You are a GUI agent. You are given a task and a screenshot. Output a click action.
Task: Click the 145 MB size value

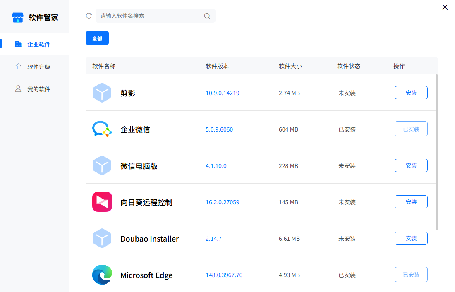click(x=288, y=202)
